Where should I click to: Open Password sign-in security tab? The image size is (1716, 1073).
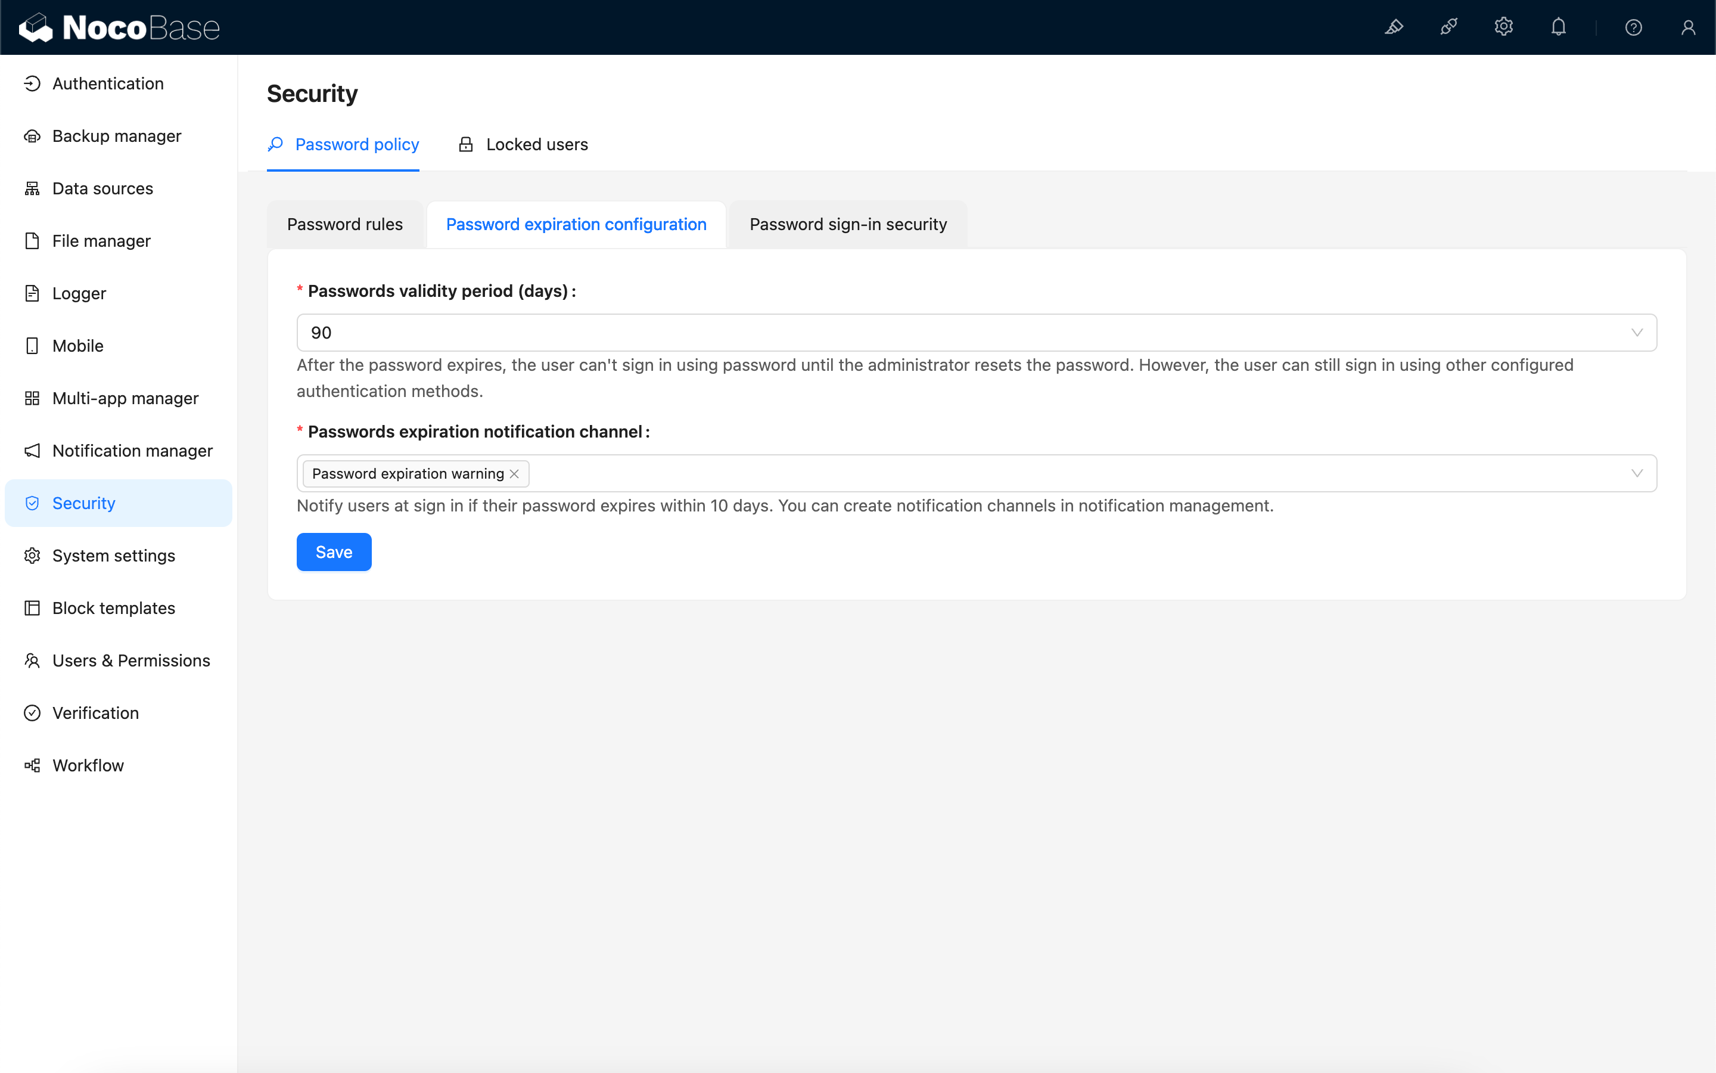pos(847,224)
